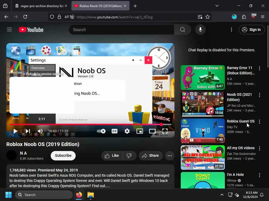This screenshot has width=269, height=201.
Task: Go to the YouTube home logo
Action: pyautogui.click(x=31, y=30)
